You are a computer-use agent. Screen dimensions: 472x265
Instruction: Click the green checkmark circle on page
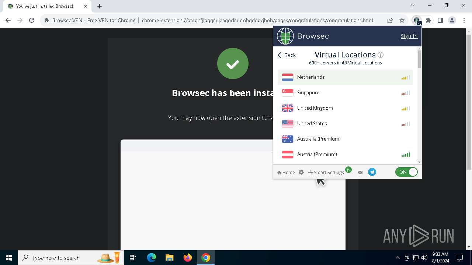click(x=233, y=64)
